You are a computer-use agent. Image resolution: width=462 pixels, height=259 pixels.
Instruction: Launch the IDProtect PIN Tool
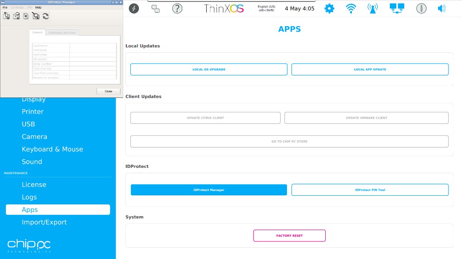pyautogui.click(x=370, y=190)
